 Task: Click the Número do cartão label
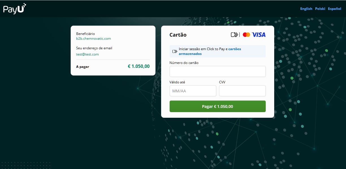[184, 63]
